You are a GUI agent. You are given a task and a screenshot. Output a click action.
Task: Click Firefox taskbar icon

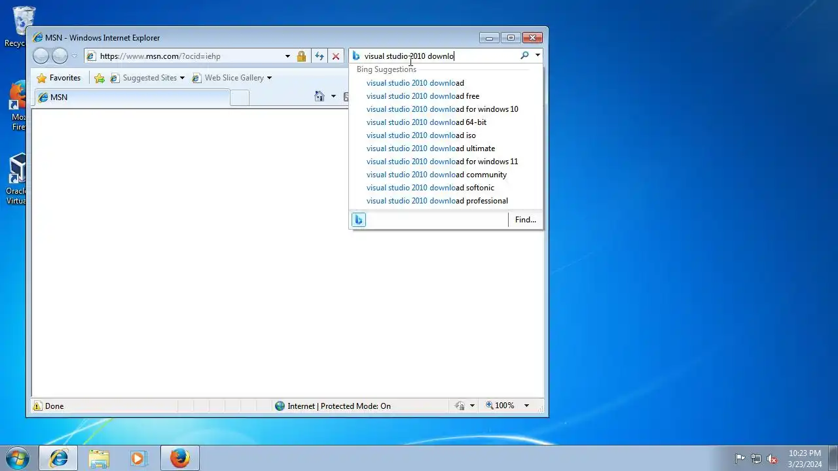(179, 459)
